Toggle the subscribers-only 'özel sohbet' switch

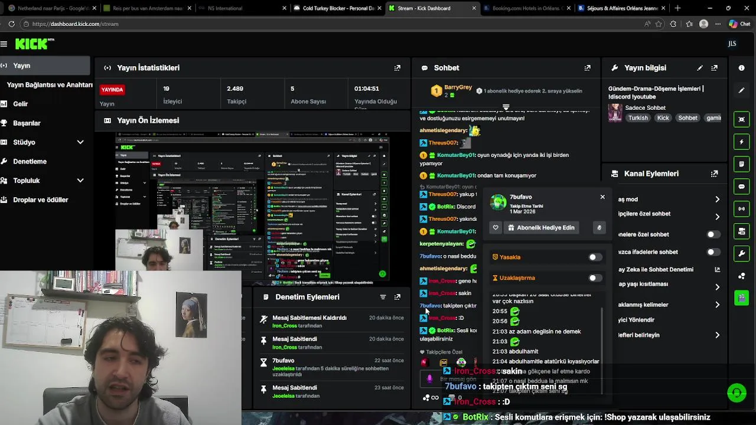coord(713,234)
